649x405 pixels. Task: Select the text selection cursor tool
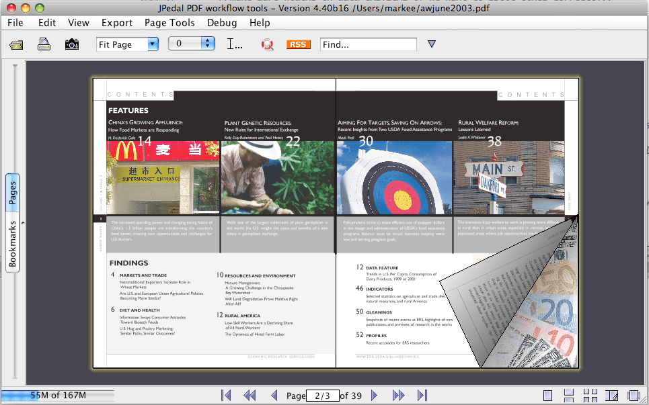[x=235, y=44]
